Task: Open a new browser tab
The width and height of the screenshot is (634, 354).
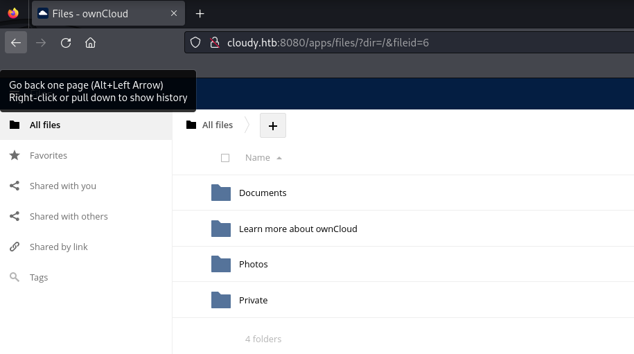Action: point(200,14)
